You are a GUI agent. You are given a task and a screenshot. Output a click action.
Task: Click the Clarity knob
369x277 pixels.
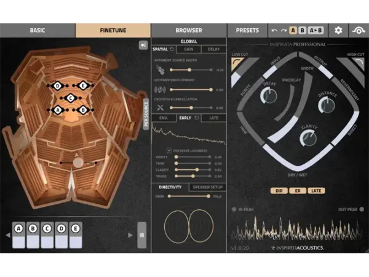(308, 138)
